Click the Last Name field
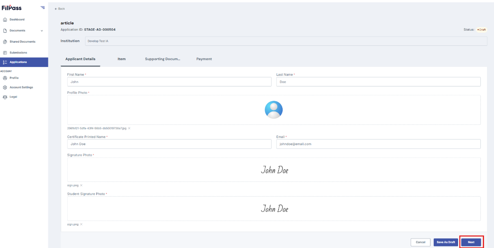The height and width of the screenshot is (248, 494). [x=378, y=82]
